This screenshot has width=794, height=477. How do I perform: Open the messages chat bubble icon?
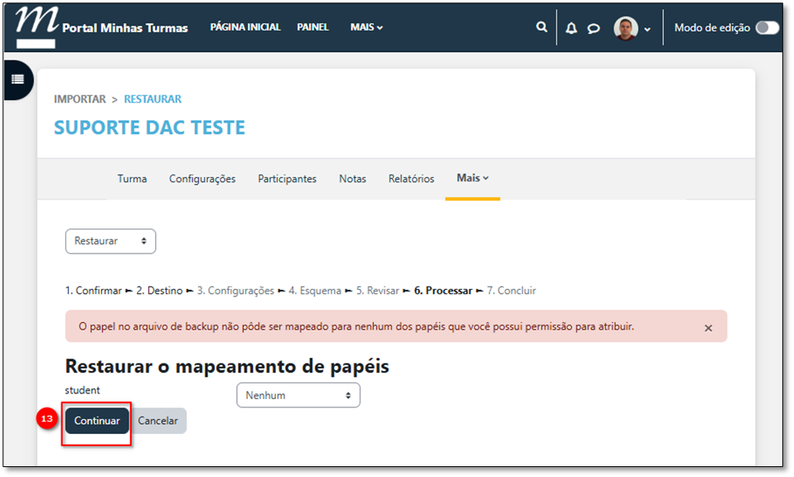(593, 28)
